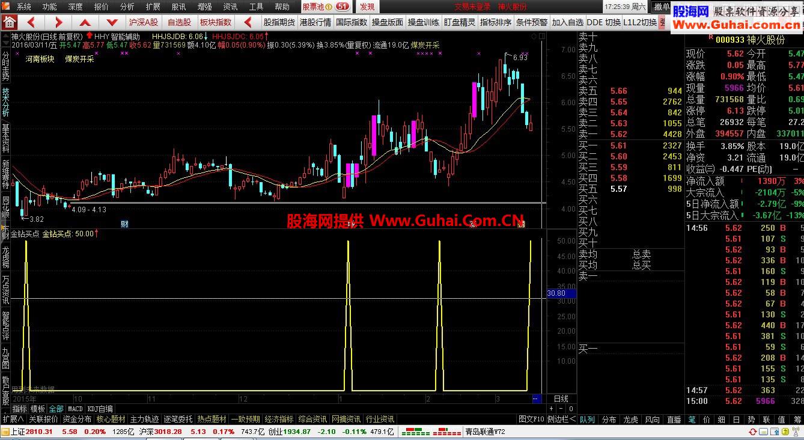
Task: Click the 卖一 price 5.62 in the order book
Action: 618,134
